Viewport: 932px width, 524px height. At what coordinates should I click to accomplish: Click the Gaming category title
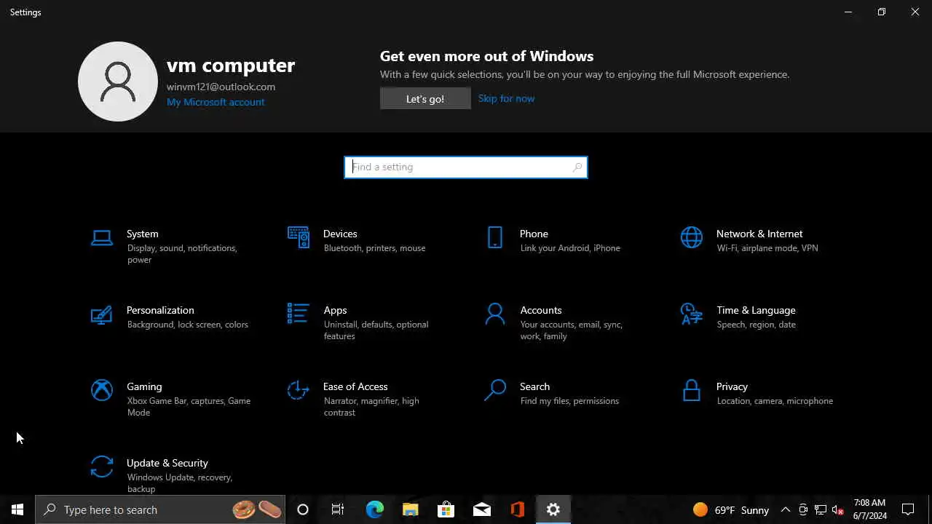[144, 386]
